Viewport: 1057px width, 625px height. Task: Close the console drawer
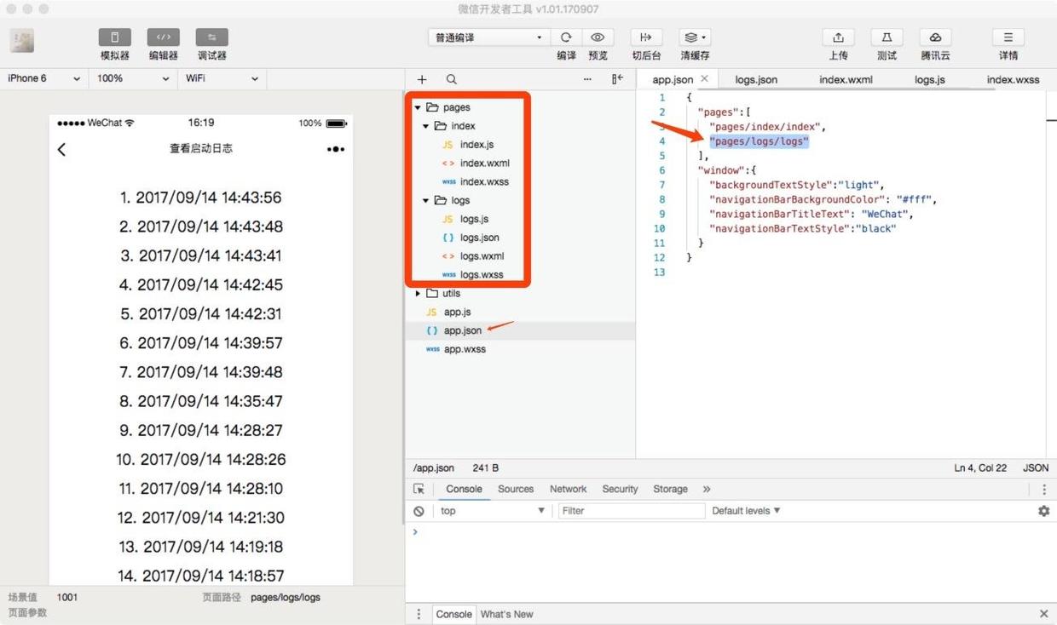click(x=1044, y=614)
